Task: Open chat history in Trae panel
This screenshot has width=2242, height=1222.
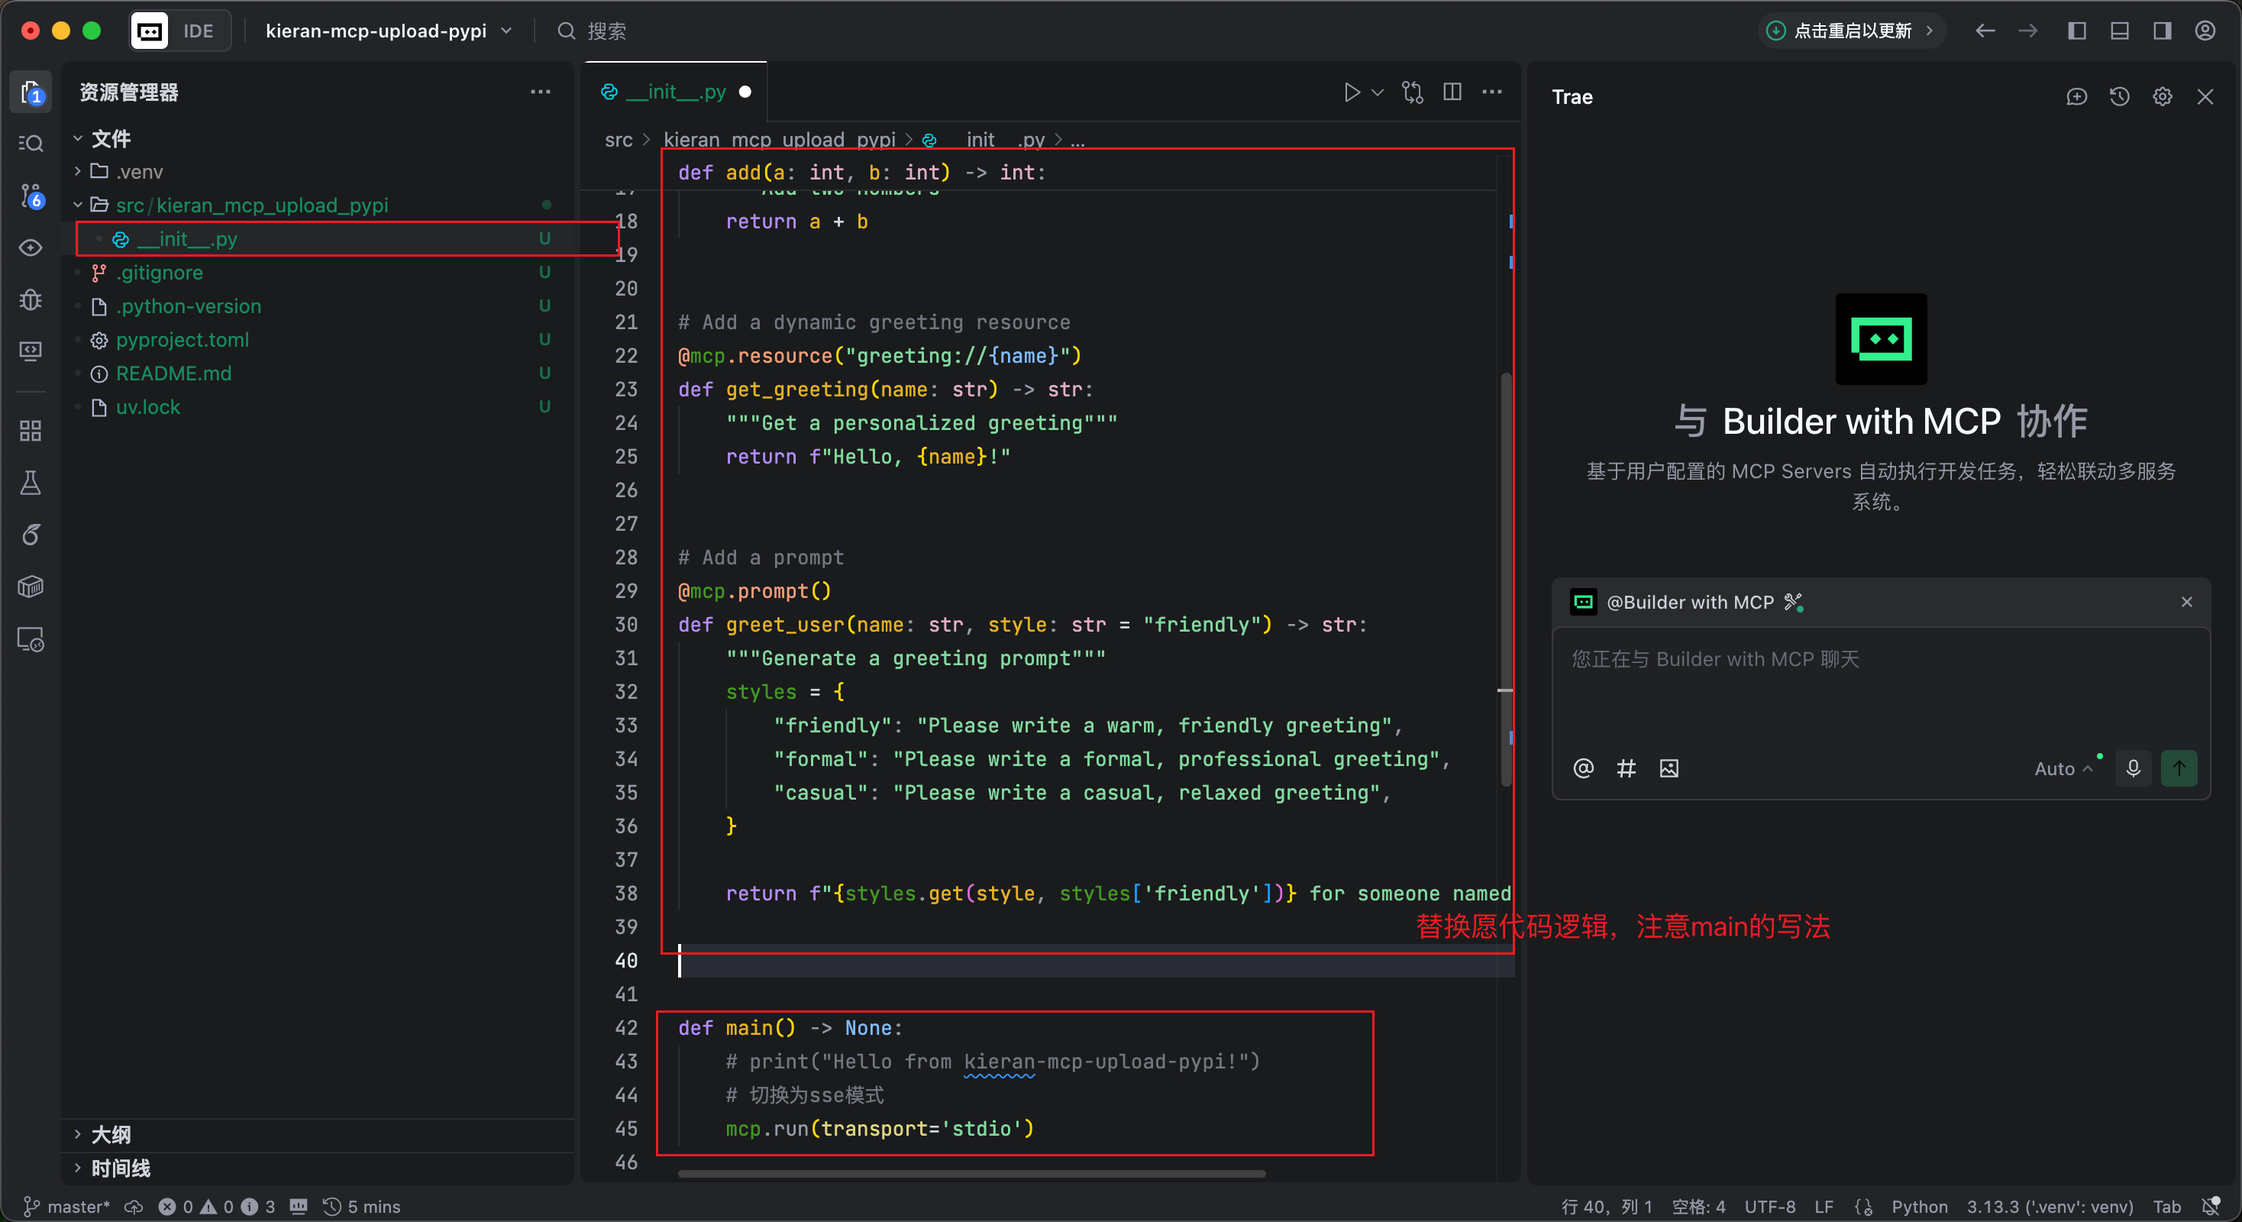Action: tap(2119, 96)
